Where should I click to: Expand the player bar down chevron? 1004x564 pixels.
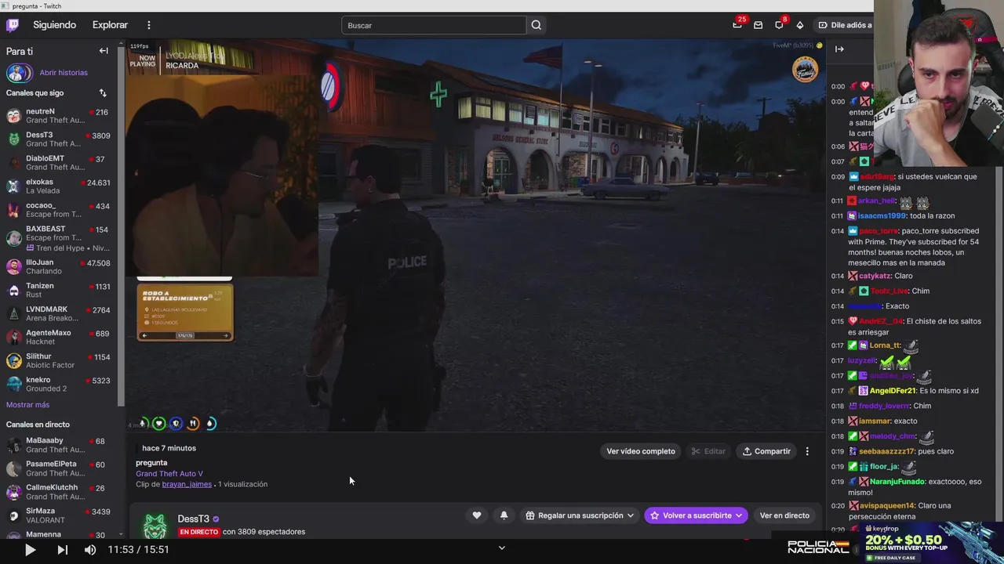tap(502, 548)
